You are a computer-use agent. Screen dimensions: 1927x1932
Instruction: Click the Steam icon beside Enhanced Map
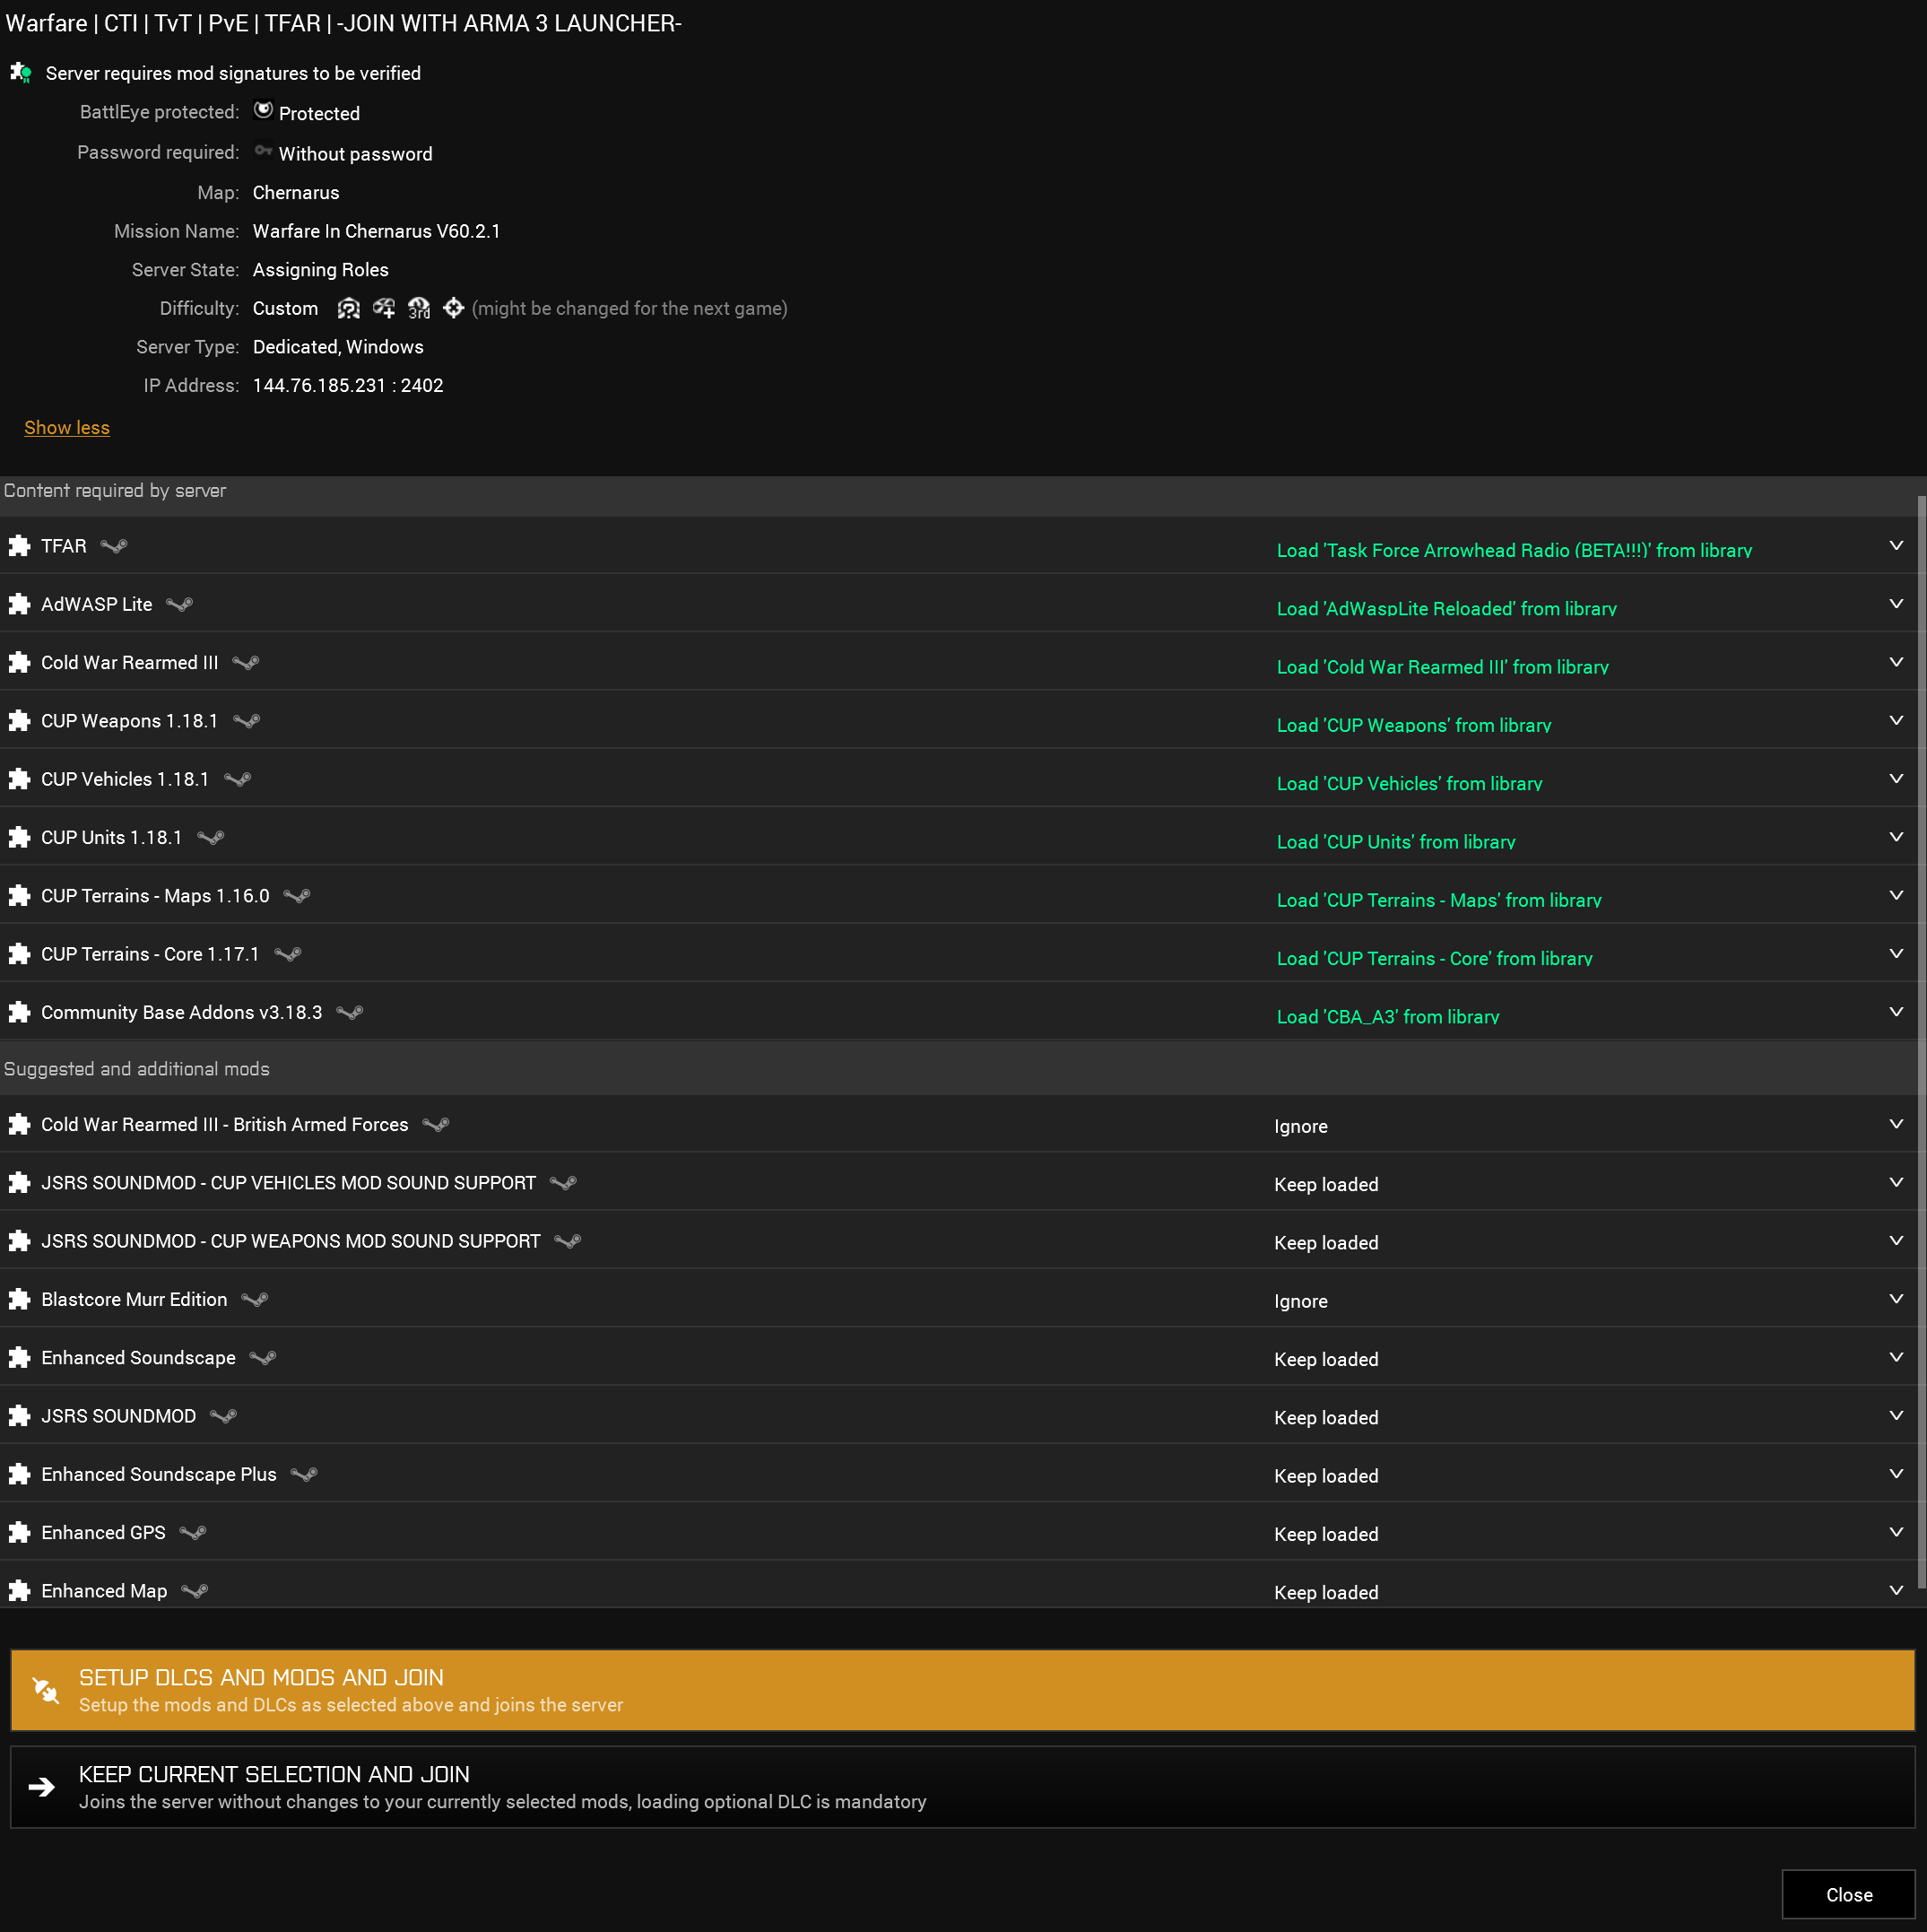pos(195,1590)
